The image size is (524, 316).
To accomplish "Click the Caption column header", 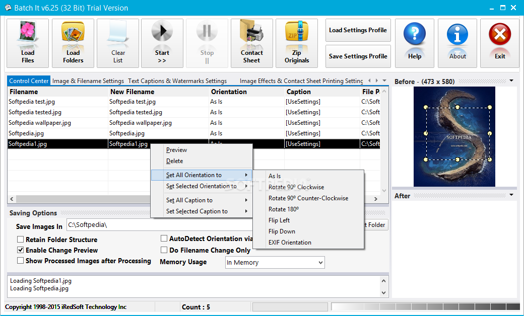I will coord(322,92).
